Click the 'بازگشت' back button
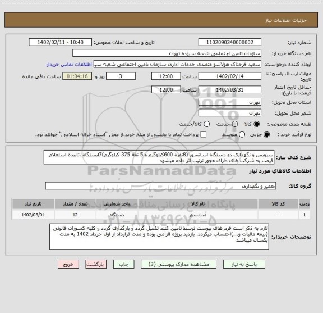 (x=96, y=264)
